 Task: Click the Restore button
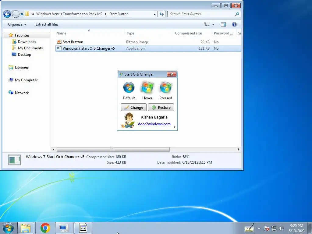pyautogui.click(x=161, y=108)
